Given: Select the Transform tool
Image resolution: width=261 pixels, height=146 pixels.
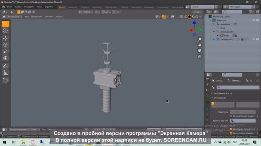Looking at the screenshot, I should tap(5, 58).
